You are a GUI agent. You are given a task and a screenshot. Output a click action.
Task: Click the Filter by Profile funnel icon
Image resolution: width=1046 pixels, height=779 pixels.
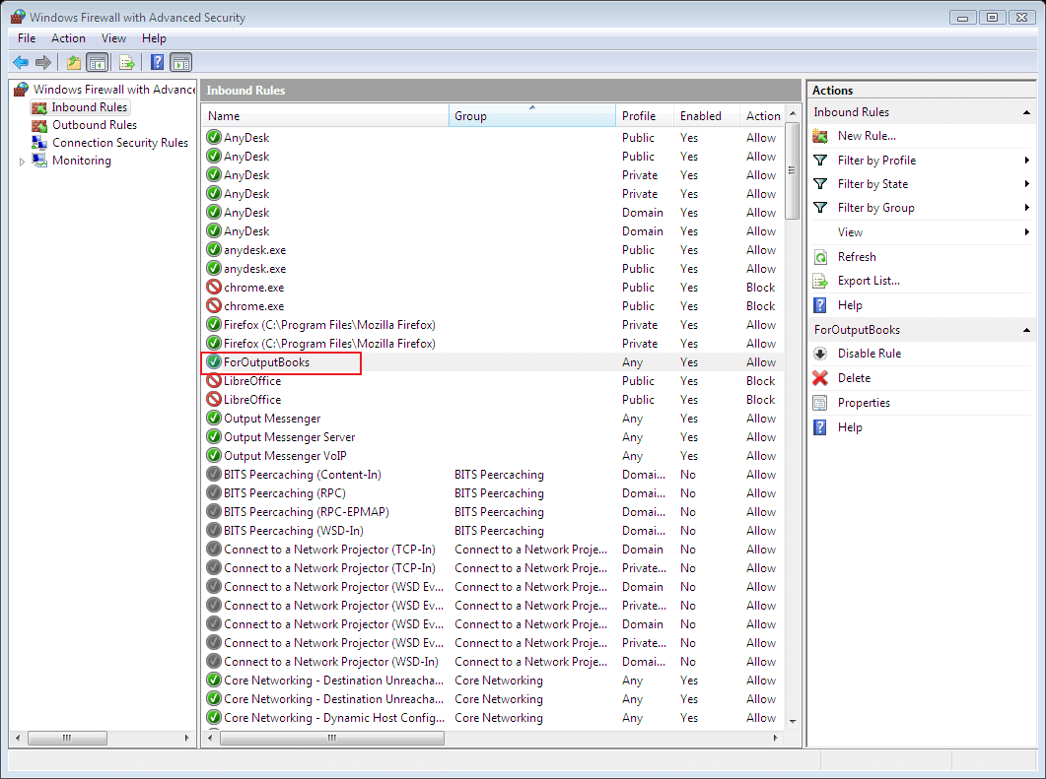tap(820, 160)
